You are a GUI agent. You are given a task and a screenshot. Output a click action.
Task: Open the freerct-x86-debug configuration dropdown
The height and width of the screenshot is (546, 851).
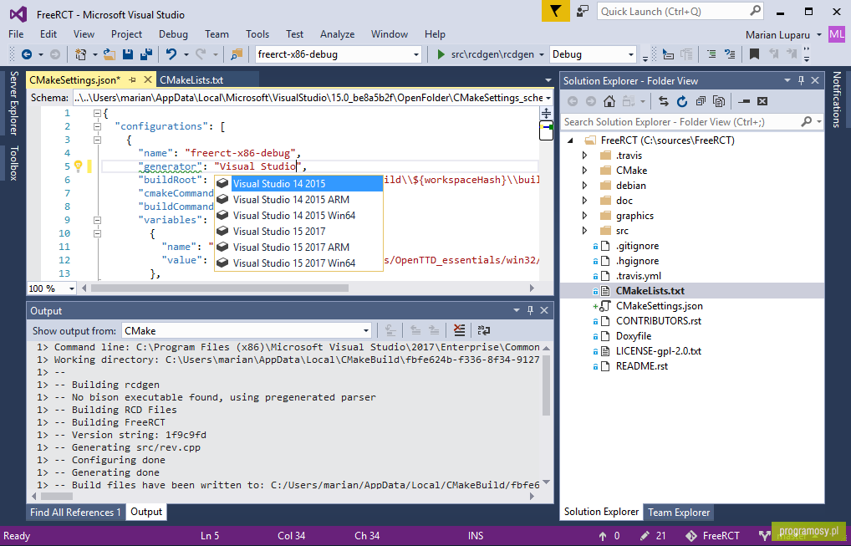[x=416, y=54]
